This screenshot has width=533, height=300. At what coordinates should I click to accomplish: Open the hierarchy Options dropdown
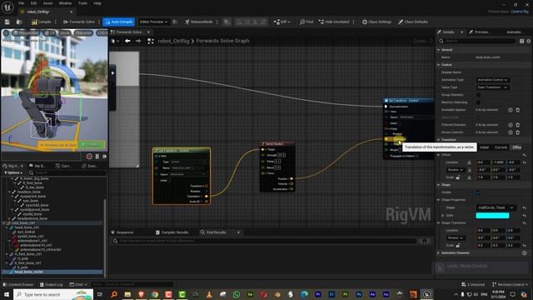pyautogui.click(x=13, y=172)
